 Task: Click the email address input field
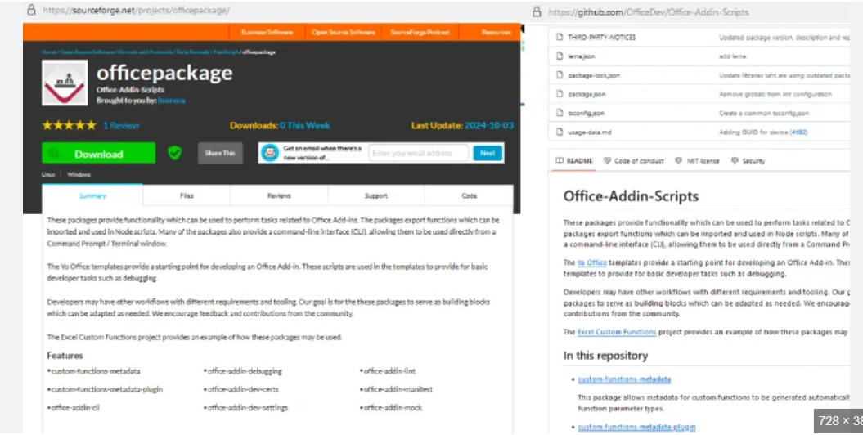[418, 153]
